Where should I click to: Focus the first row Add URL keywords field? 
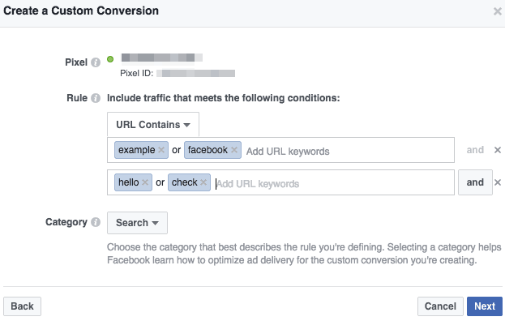[x=349, y=151]
